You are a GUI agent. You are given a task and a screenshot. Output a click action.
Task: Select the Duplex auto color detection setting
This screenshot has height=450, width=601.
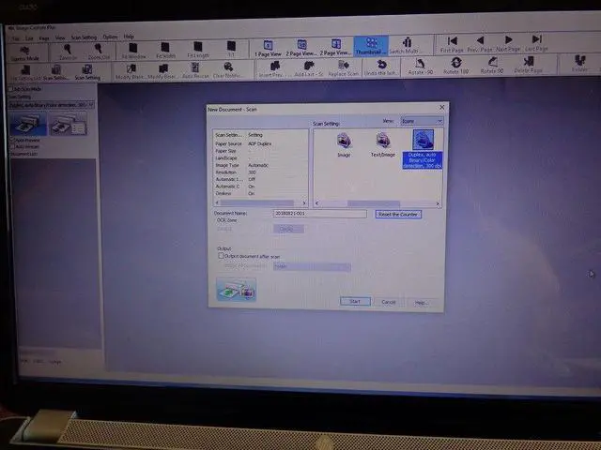(423, 149)
